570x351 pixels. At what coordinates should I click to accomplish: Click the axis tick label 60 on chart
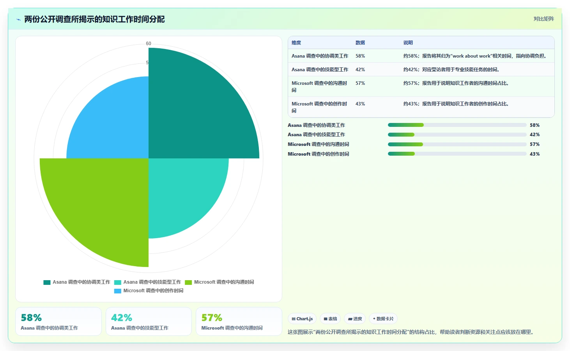point(149,44)
